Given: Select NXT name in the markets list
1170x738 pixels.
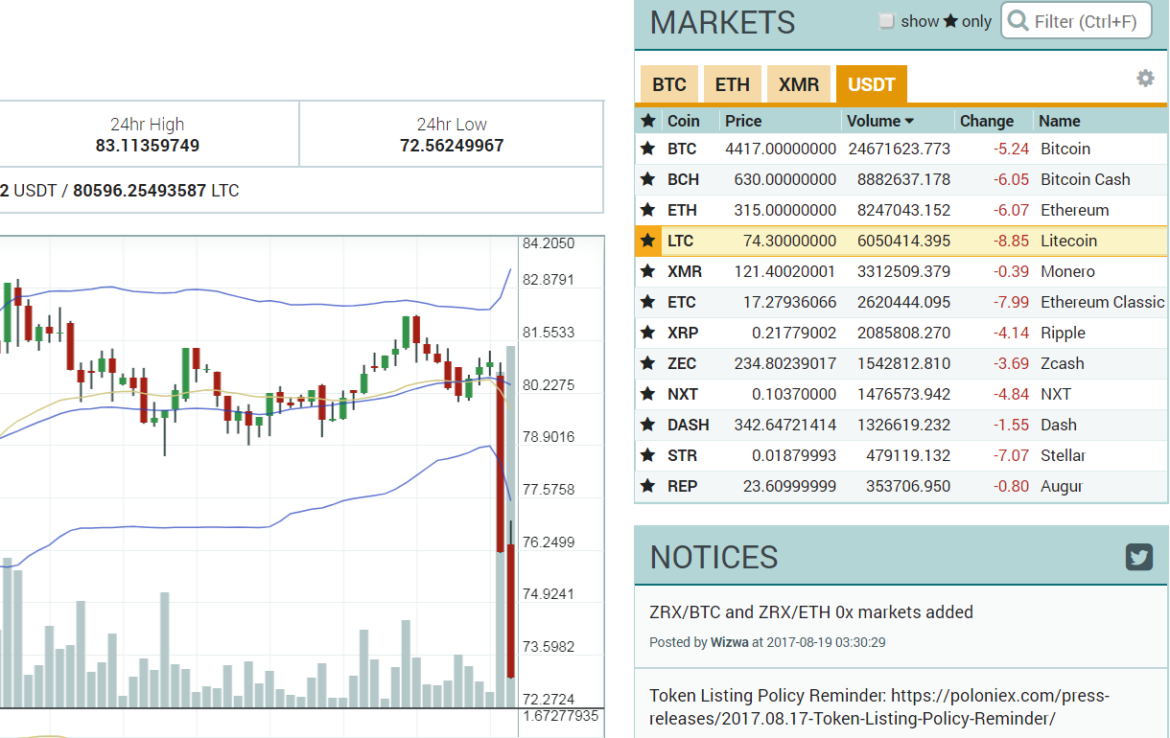Looking at the screenshot, I should point(1056,394).
